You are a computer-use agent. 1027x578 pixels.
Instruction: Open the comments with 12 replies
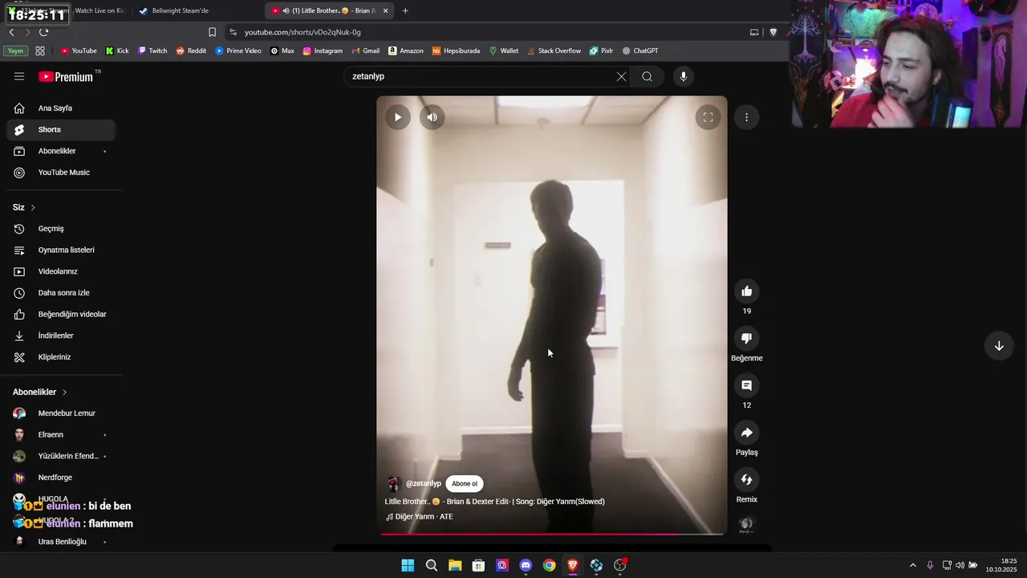(747, 385)
